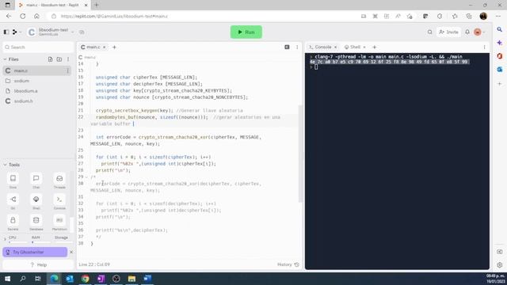Open Outlook icon in Edge sidebar
Image resolution: width=507 pixels, height=285 pixels.
coord(500,70)
